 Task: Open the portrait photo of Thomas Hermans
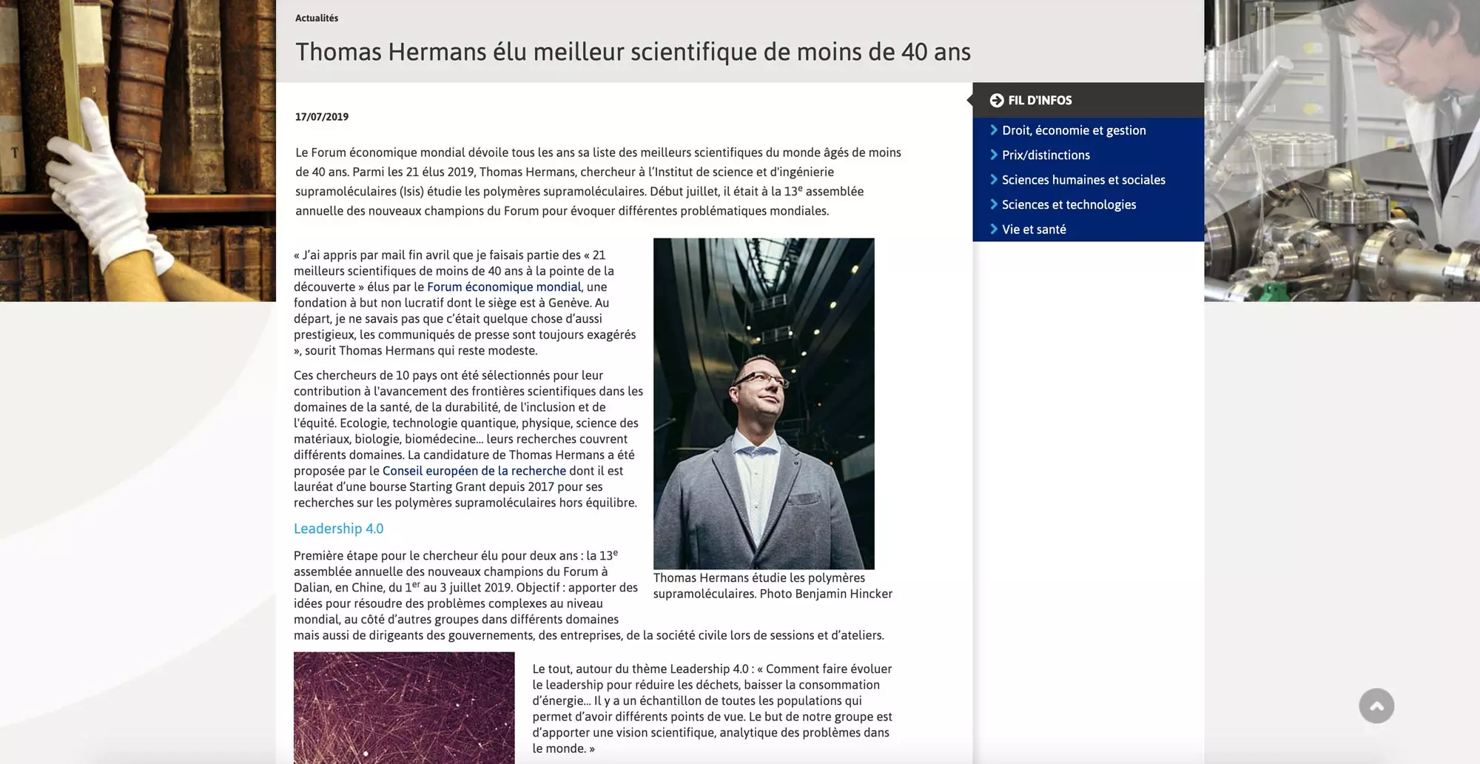point(764,403)
